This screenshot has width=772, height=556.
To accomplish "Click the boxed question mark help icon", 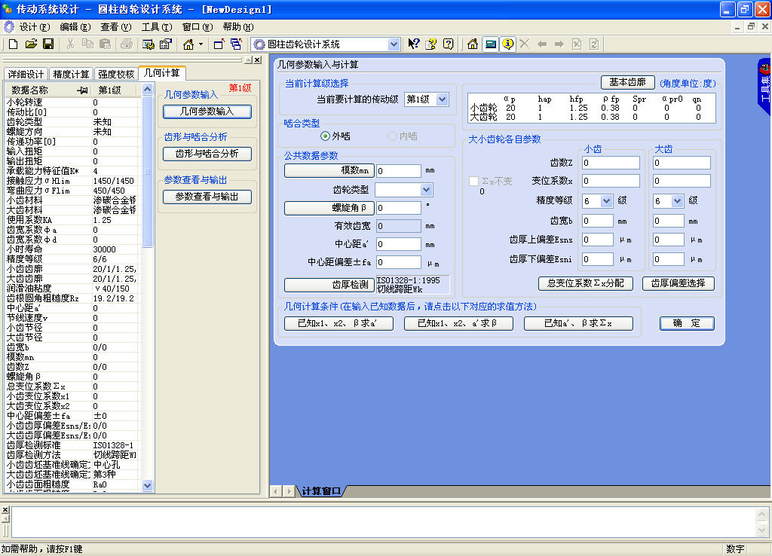I will pos(448,44).
